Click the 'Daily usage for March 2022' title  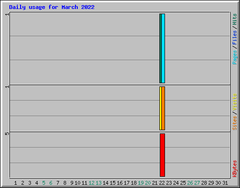coord(52,7)
